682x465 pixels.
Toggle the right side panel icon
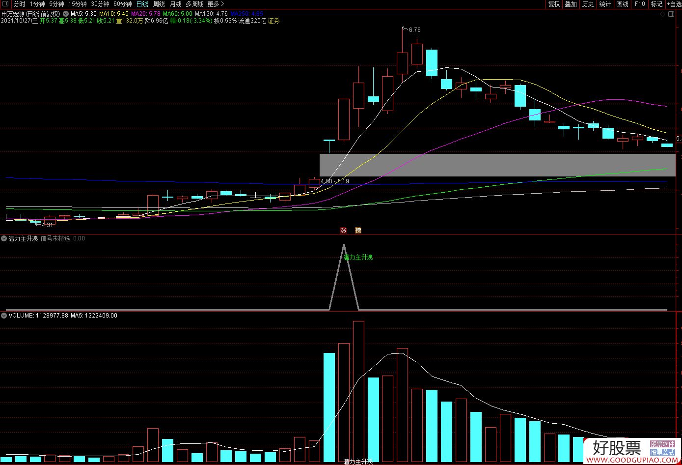point(672,14)
